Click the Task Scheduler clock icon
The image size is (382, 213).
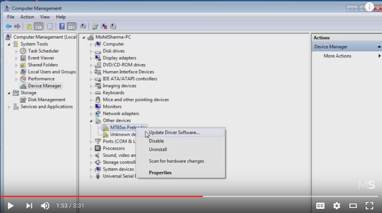[x=23, y=51]
